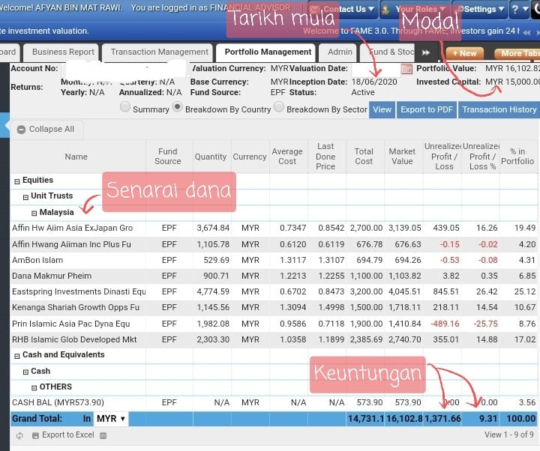Open the Fund & Stock tab
Screen dimensions: 540x451
point(388,52)
